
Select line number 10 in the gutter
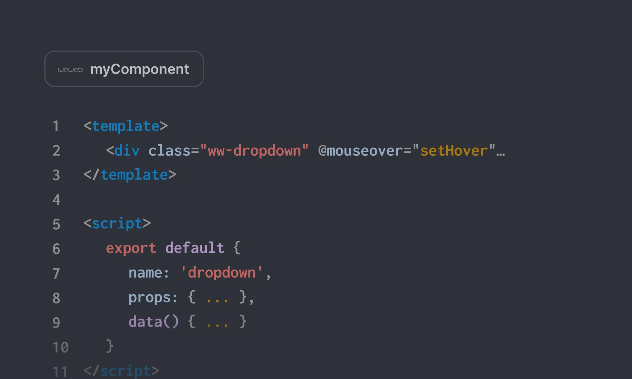click(x=60, y=347)
